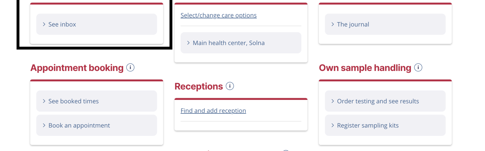Click the Receptions heading text
The height and width of the screenshot is (151, 485).
point(199,86)
